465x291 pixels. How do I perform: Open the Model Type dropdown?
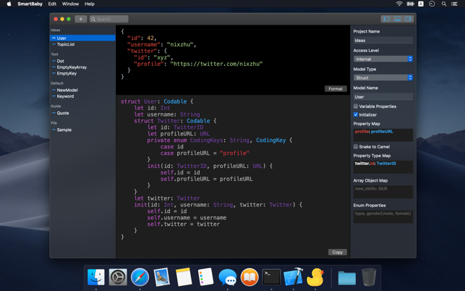tap(383, 77)
